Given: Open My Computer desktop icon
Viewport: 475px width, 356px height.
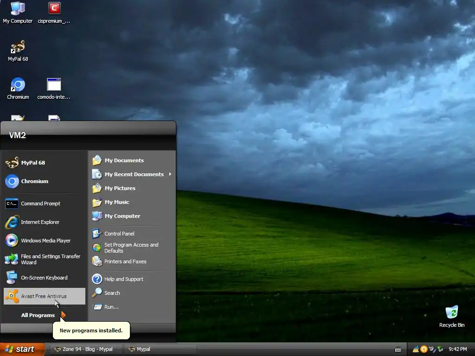Looking at the screenshot, I should [x=18, y=12].
